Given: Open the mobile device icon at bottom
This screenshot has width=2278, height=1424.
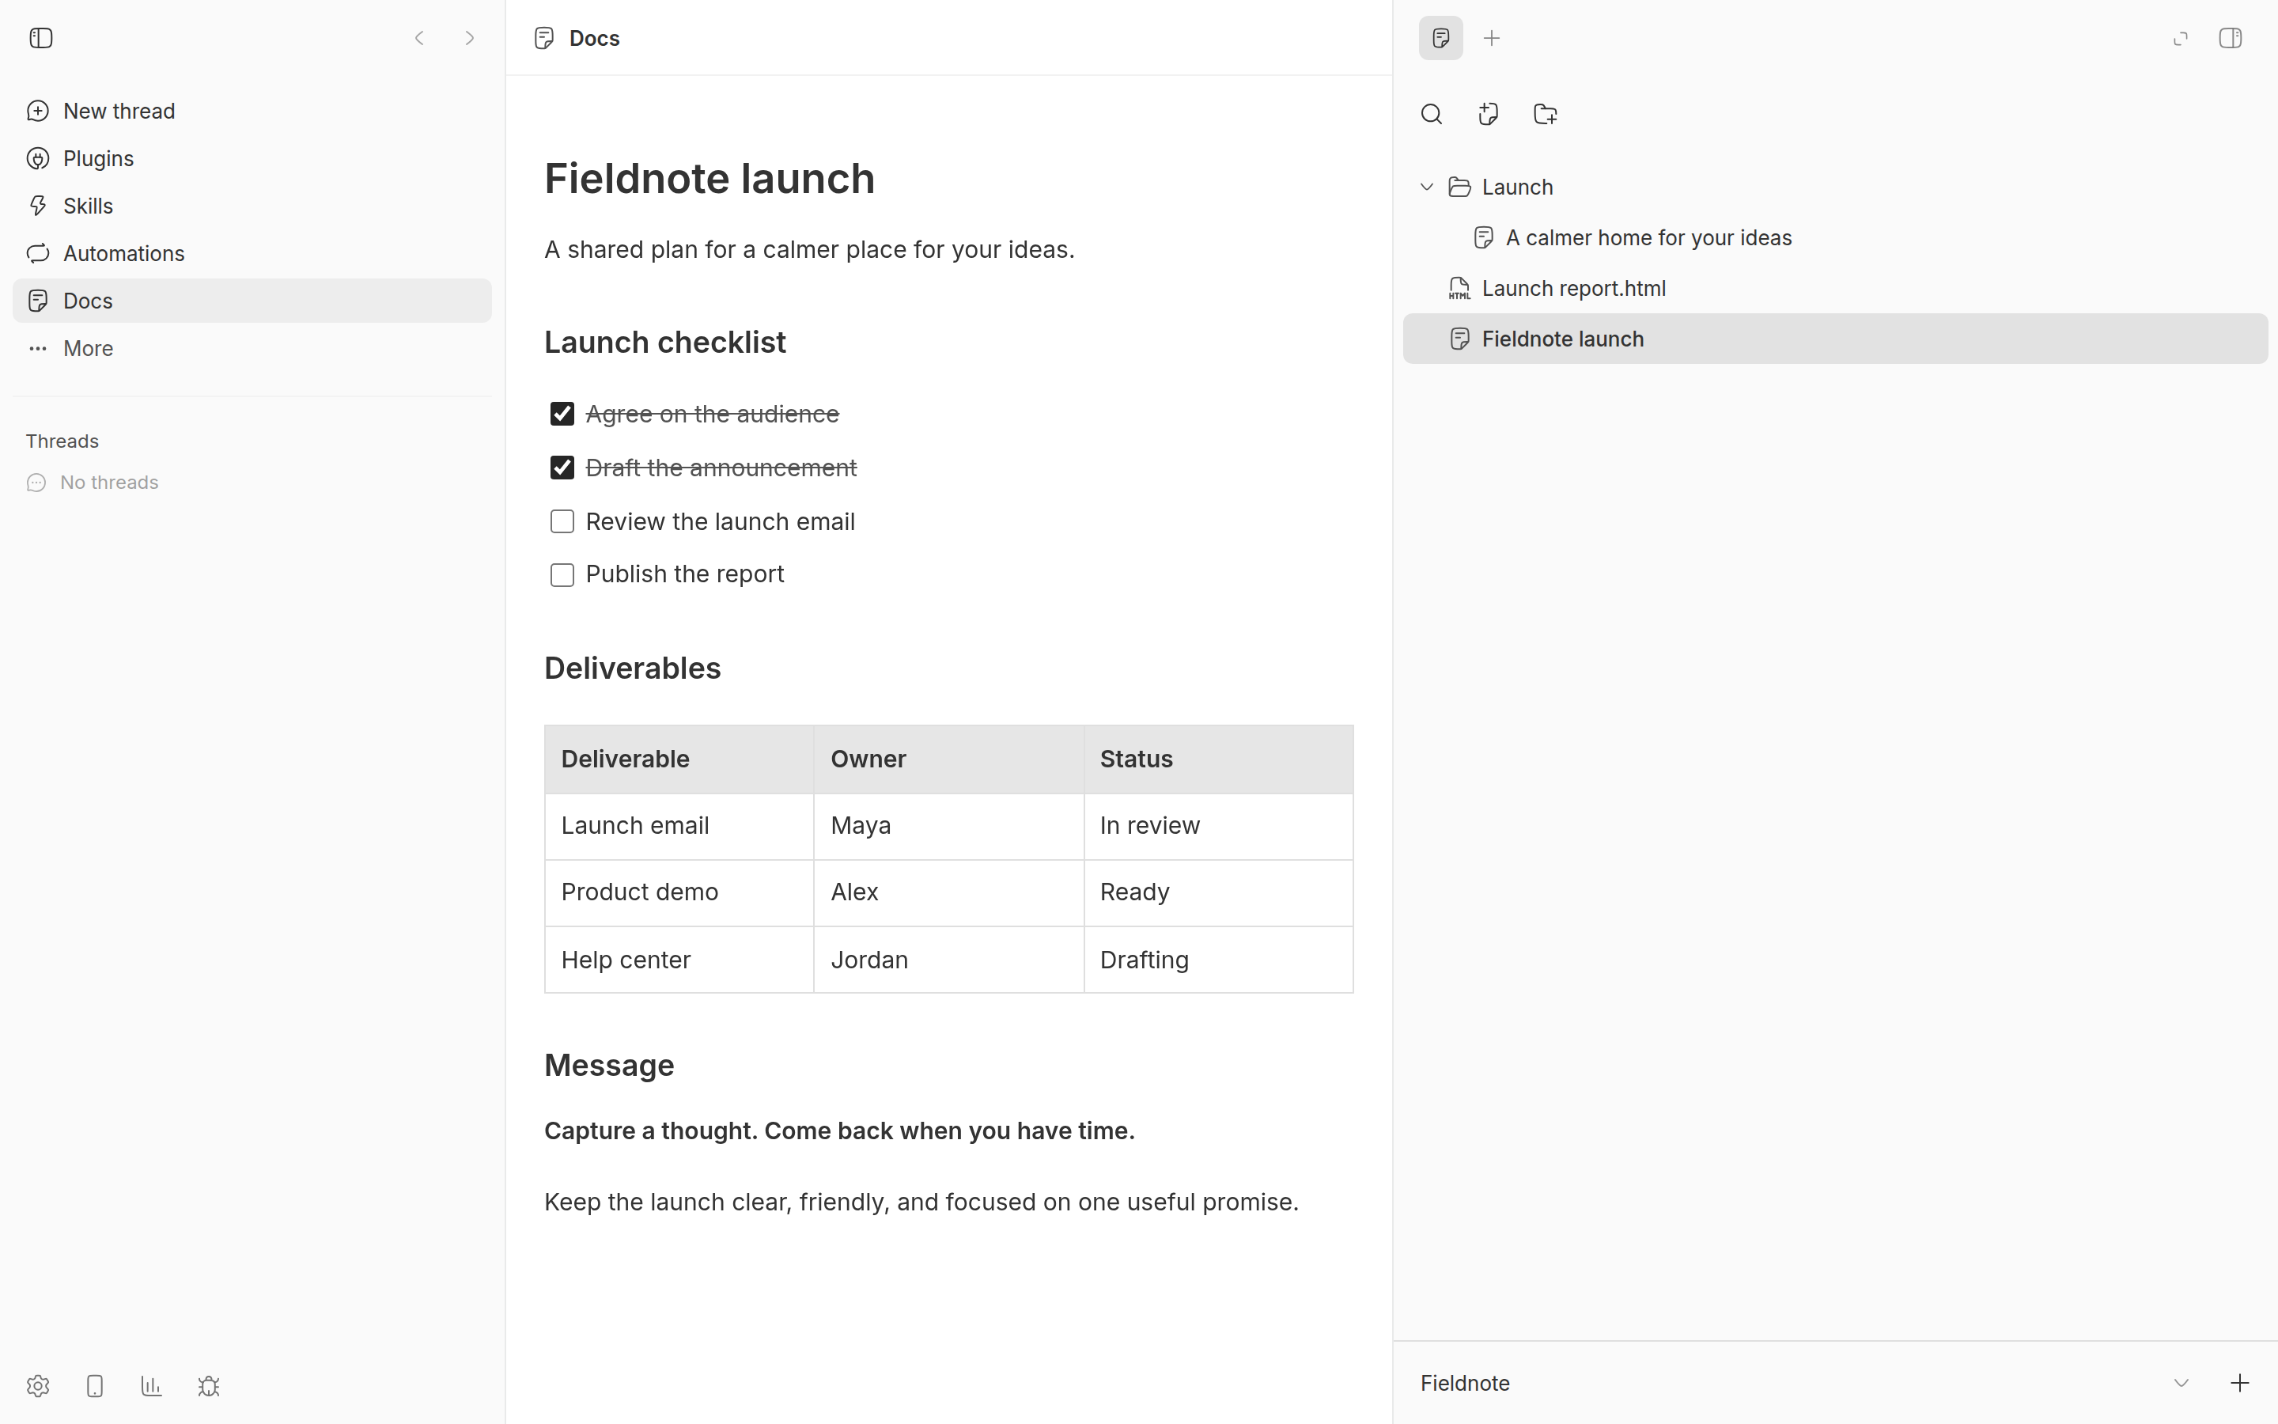Looking at the screenshot, I should pyautogui.click(x=95, y=1385).
